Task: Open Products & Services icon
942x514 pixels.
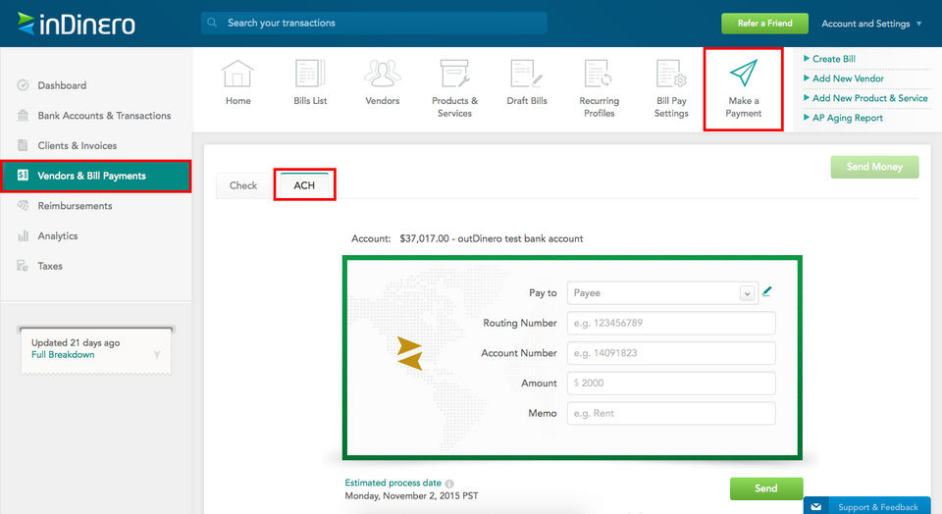Action: [x=454, y=74]
